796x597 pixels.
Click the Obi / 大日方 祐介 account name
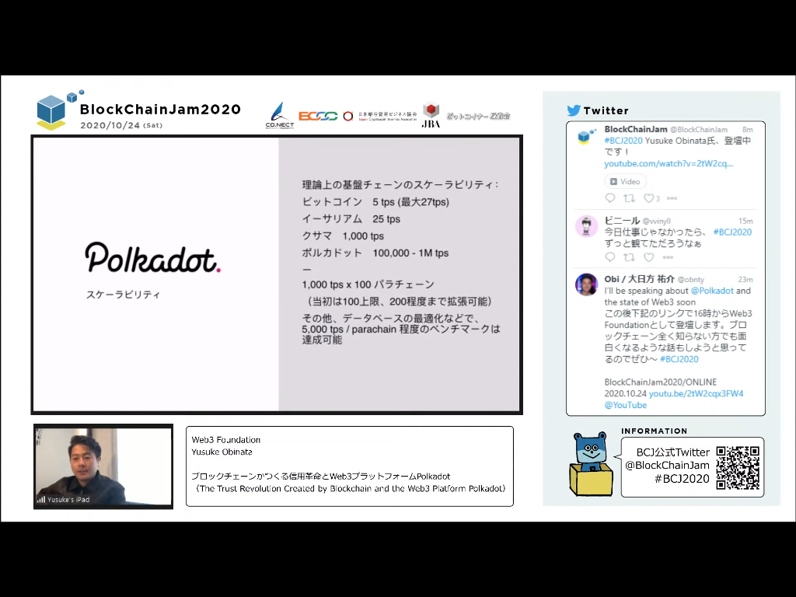tap(639, 279)
